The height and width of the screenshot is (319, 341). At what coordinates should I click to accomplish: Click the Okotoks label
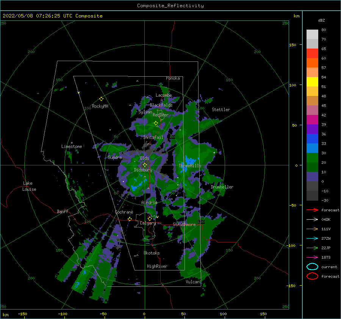click(152, 253)
